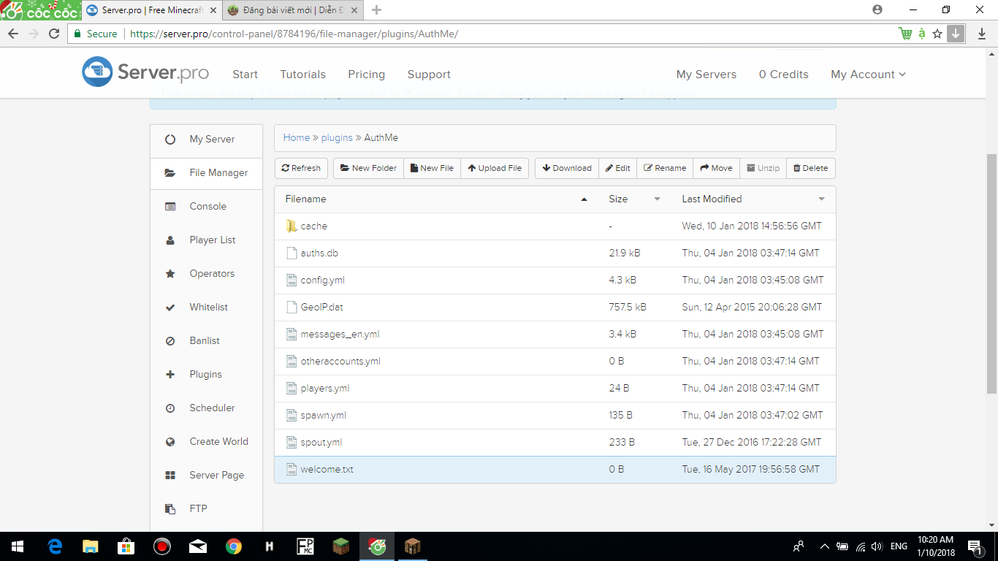
Task: Switch to the Đăng bài viết mới tab
Action: pos(292,10)
